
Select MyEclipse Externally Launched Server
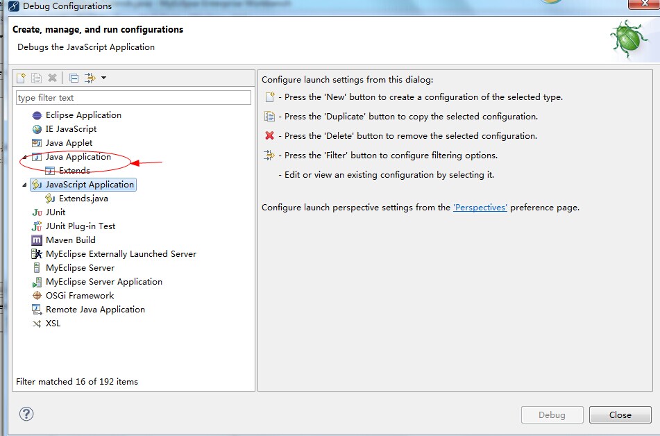(121, 254)
